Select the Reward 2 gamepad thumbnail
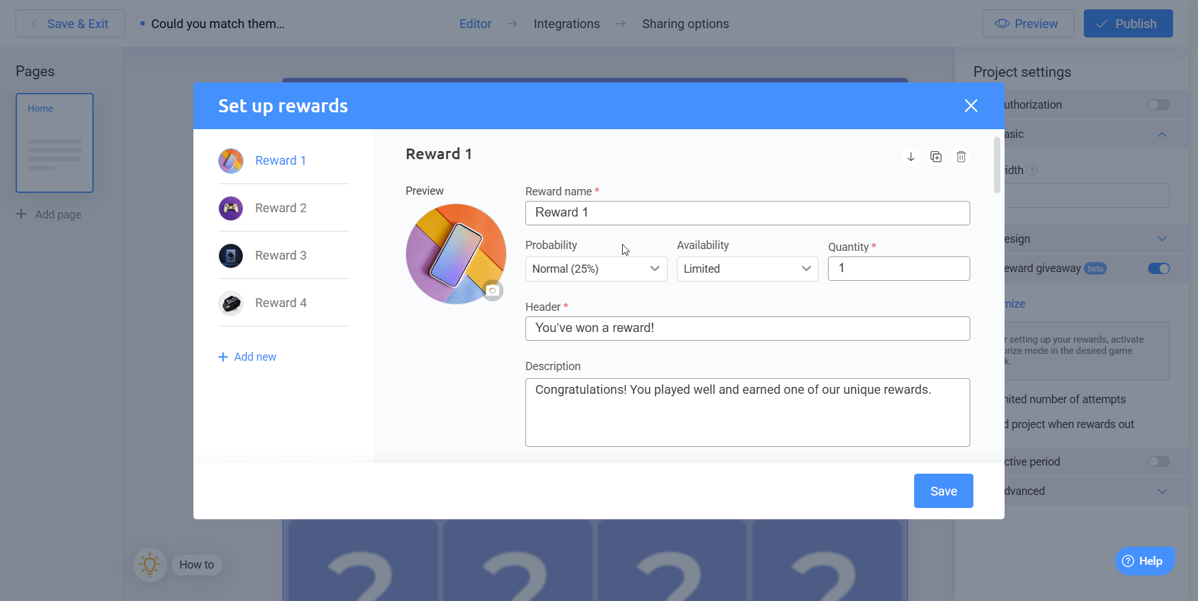Screen dimensions: 1198x601 tap(231, 208)
